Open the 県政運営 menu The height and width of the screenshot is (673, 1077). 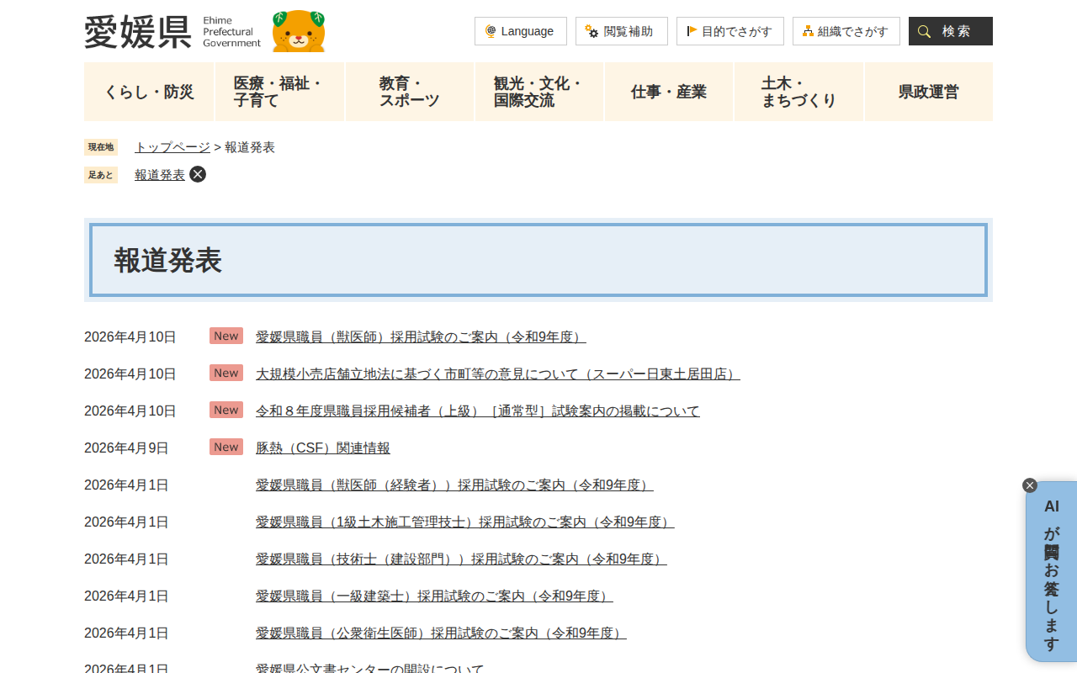pyautogui.click(x=928, y=92)
